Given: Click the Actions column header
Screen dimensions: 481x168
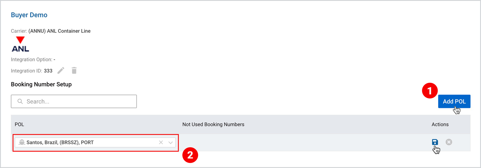Looking at the screenshot, I should click(440, 124).
